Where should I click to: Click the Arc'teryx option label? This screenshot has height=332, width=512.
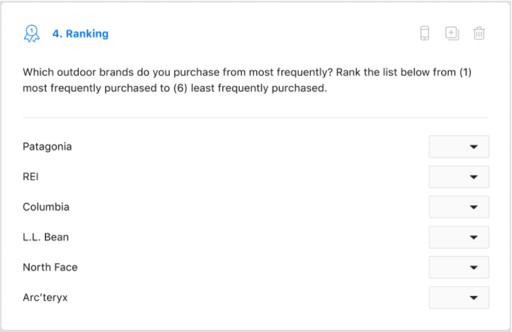pyautogui.click(x=45, y=297)
